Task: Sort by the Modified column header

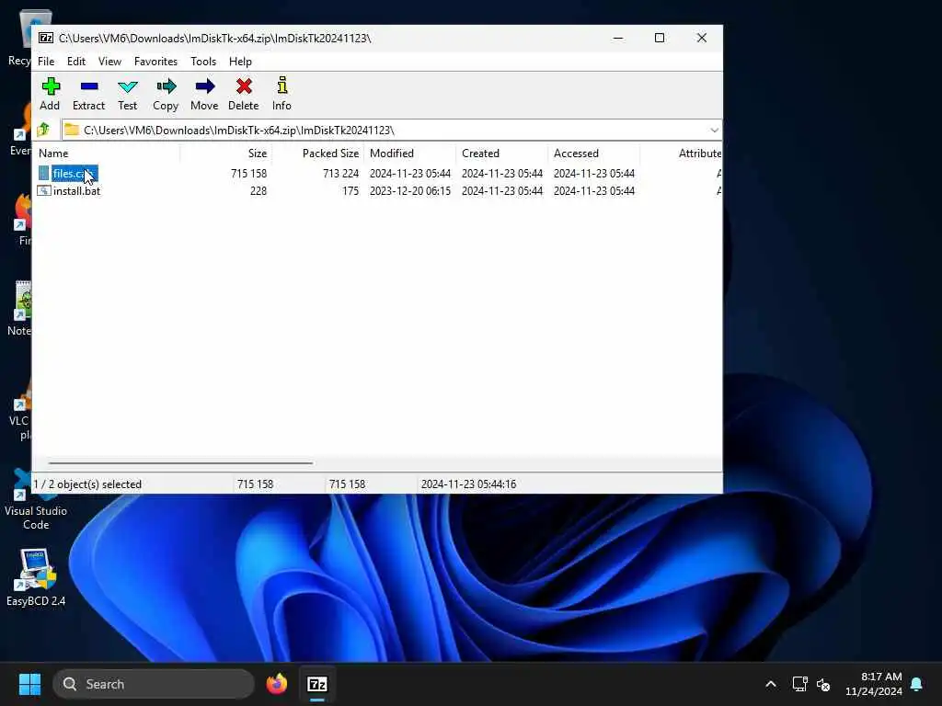Action: click(409, 154)
